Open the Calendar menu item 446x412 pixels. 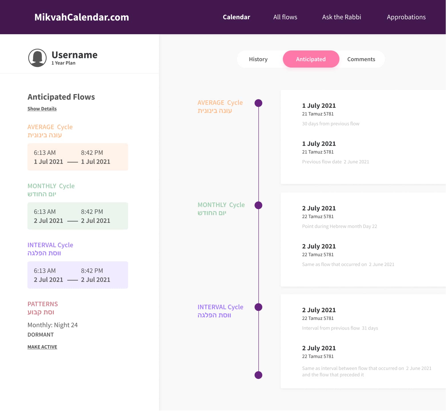point(236,17)
